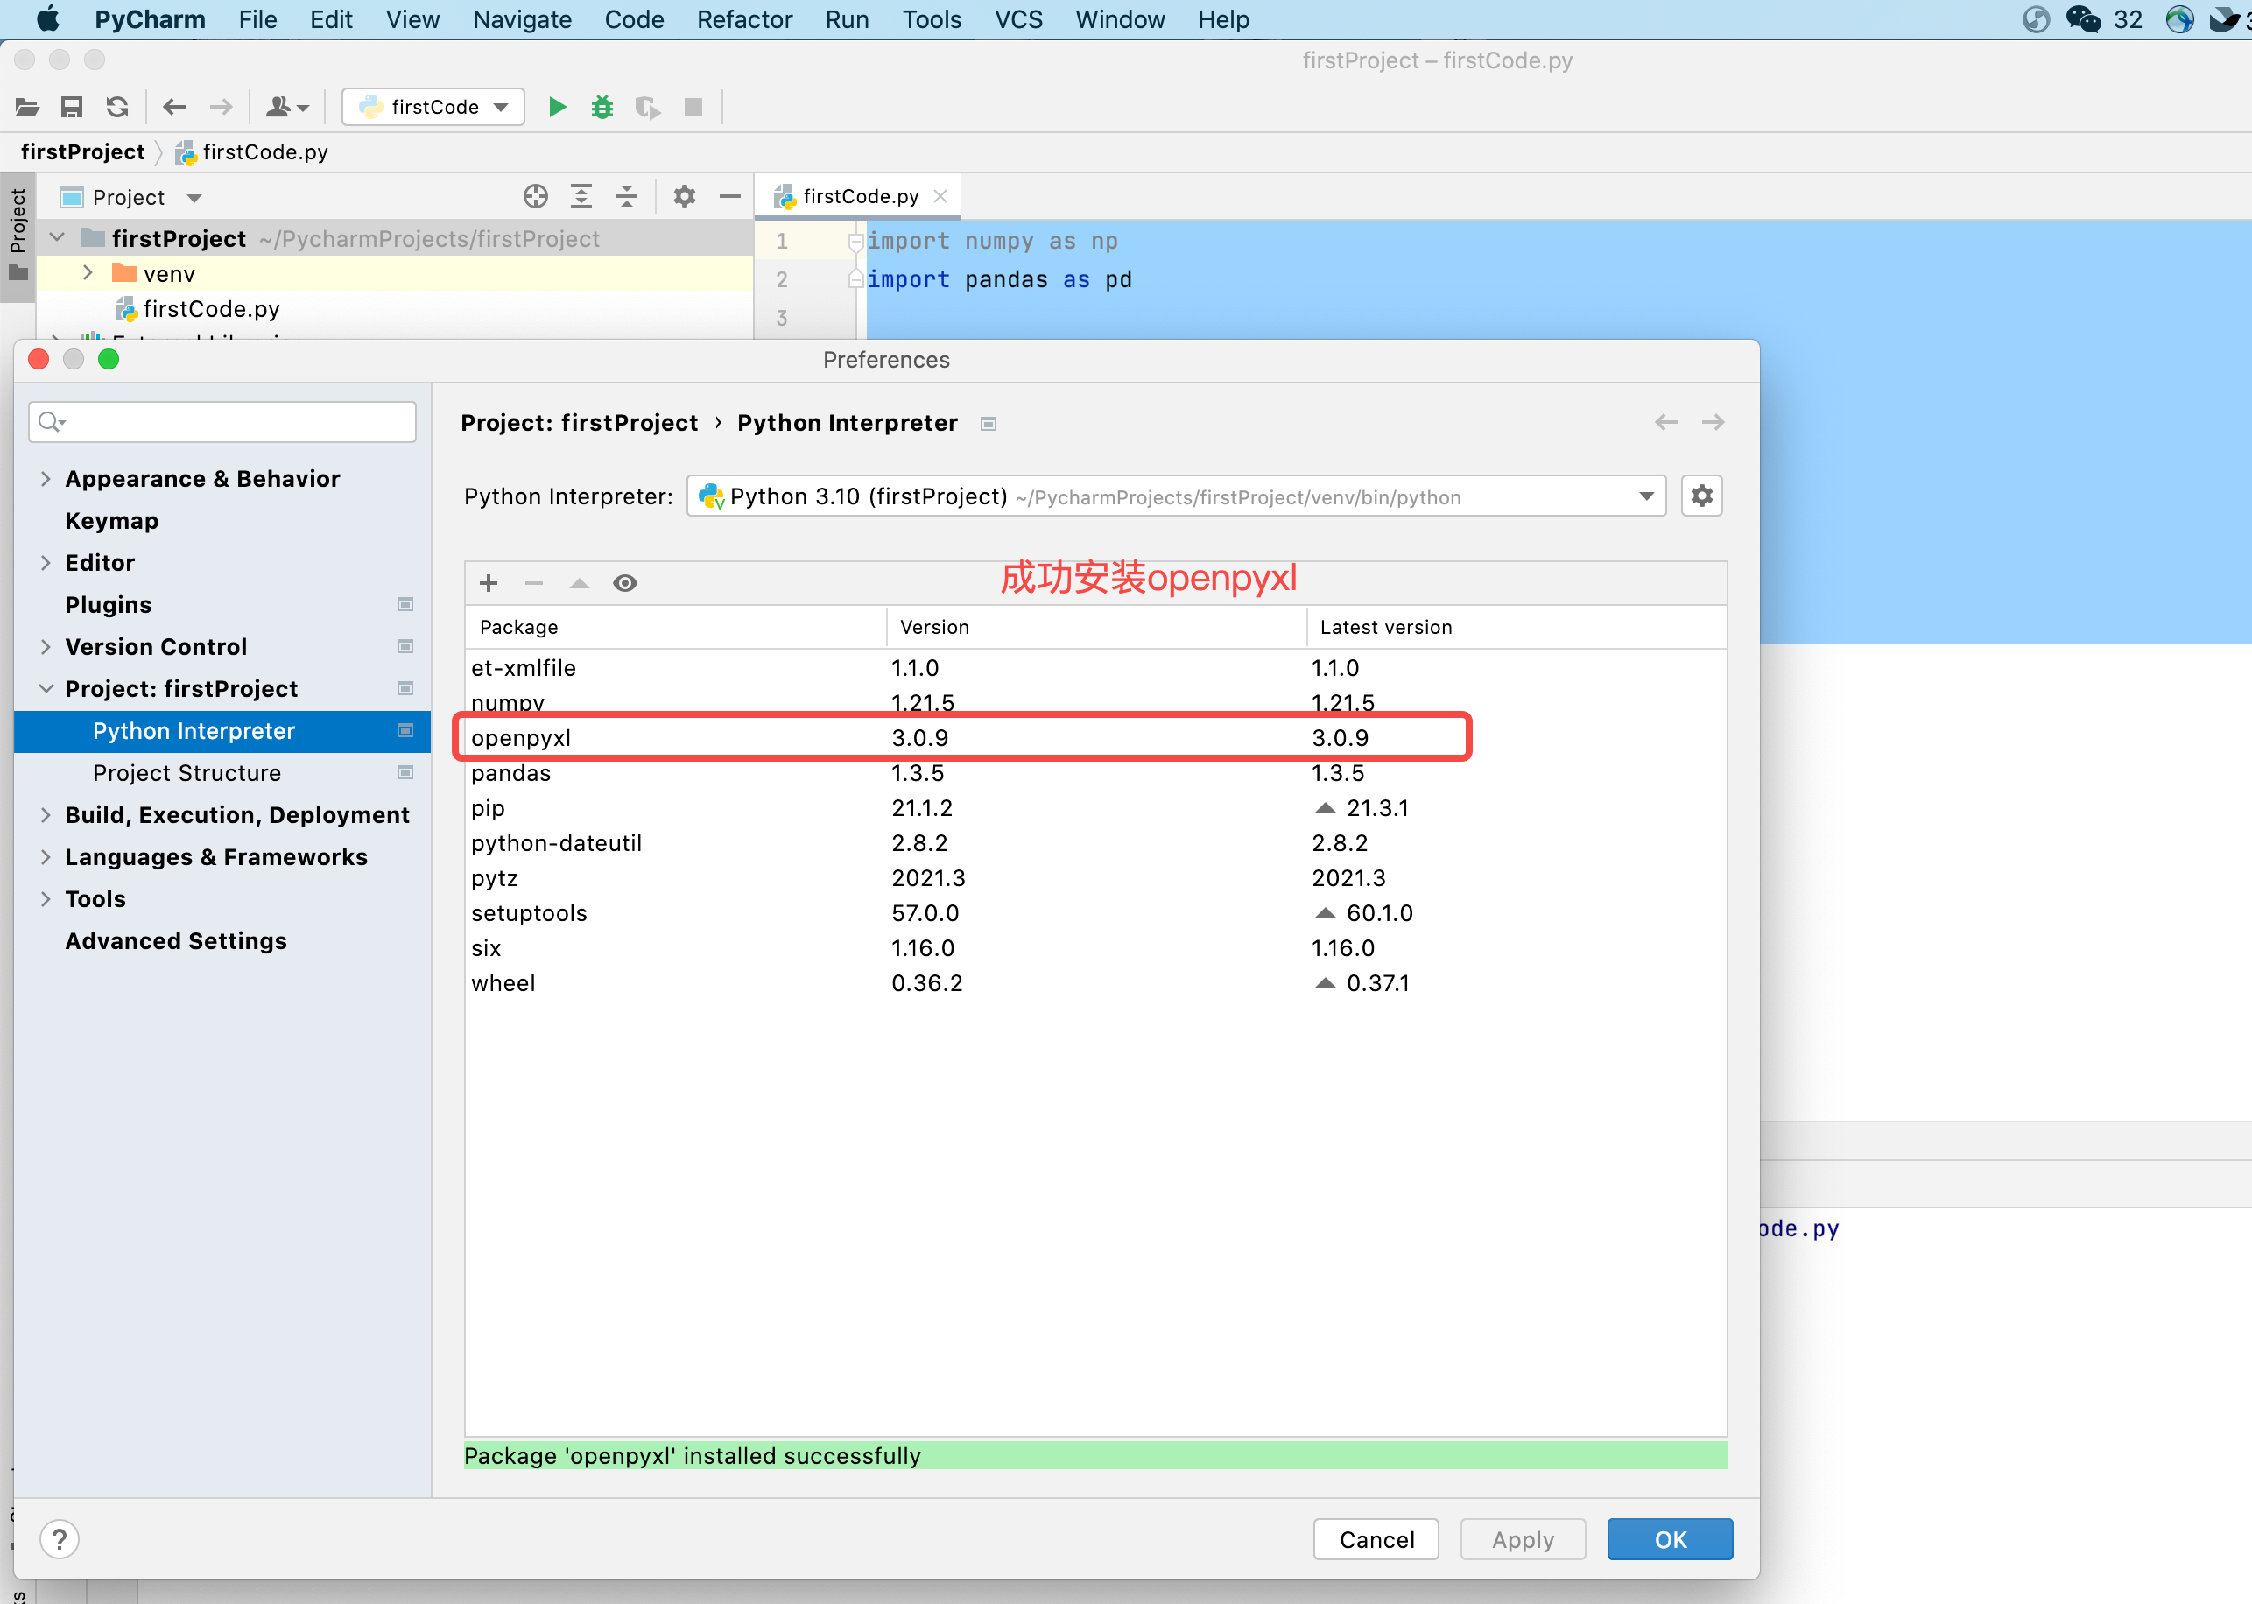Add a new package with the plus icon
The height and width of the screenshot is (1604, 2252).
coord(488,583)
